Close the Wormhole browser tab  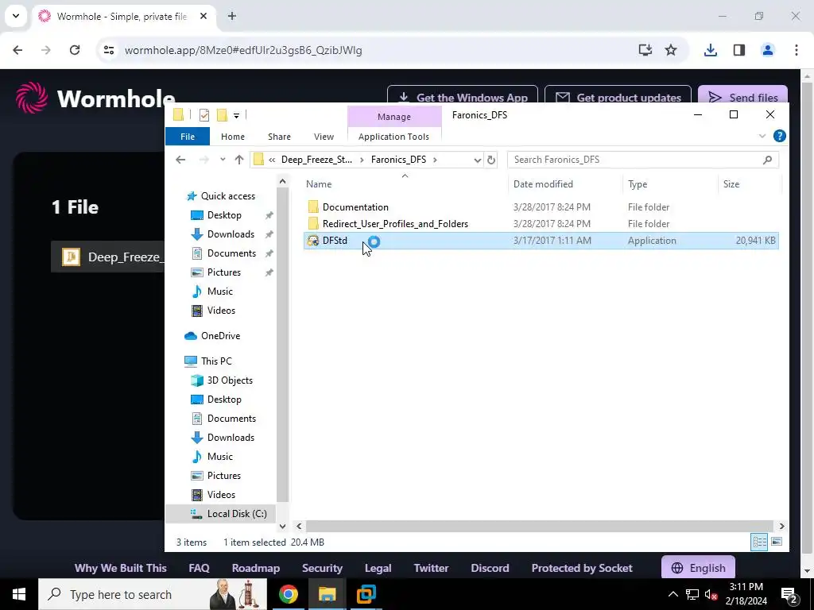pyautogui.click(x=203, y=16)
